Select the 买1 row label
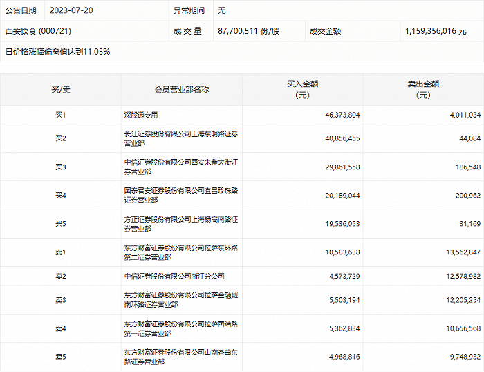This screenshot has width=484, height=372. [61, 115]
